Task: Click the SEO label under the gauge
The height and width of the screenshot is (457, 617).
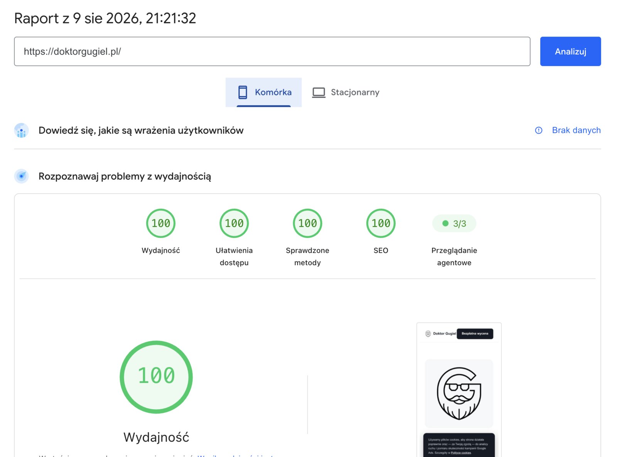Action: (x=381, y=250)
